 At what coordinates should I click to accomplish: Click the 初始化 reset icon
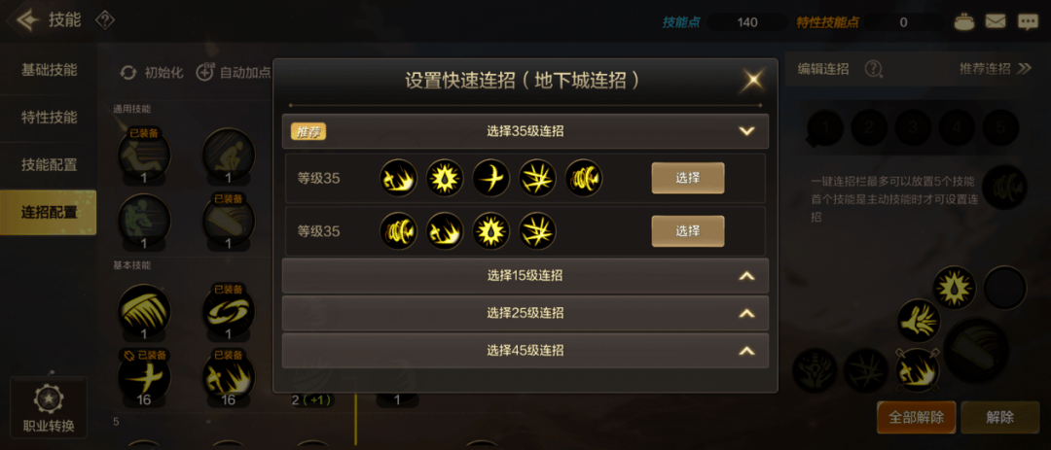128,72
